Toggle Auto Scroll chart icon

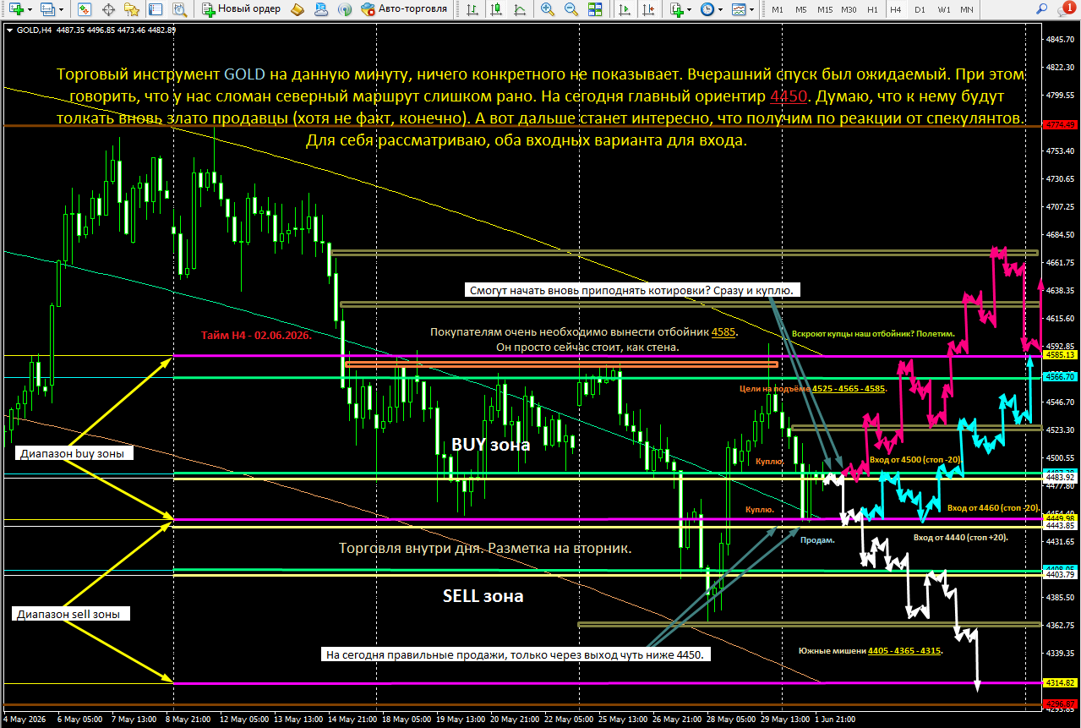click(624, 9)
